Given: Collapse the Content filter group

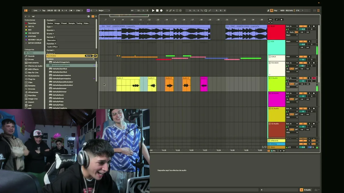Looking at the screenshot, I should pyautogui.click(x=51, y=20).
